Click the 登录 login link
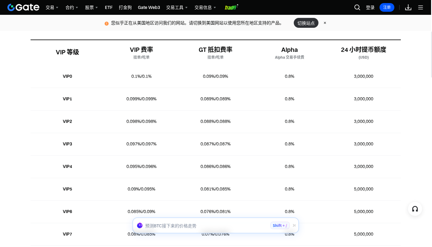The image size is (432, 247). 370,7
